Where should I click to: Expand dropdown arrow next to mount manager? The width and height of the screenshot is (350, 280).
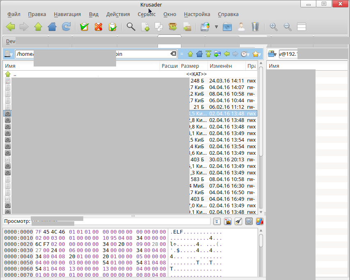click(x=216, y=27)
